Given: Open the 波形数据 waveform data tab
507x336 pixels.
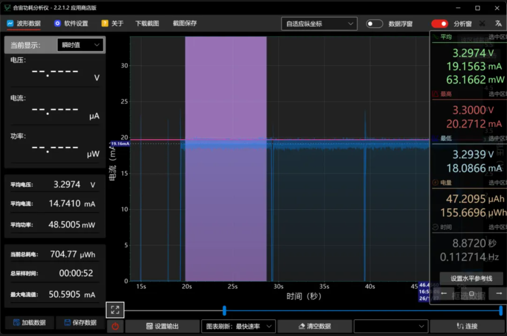Looking at the screenshot, I should (x=23, y=23).
